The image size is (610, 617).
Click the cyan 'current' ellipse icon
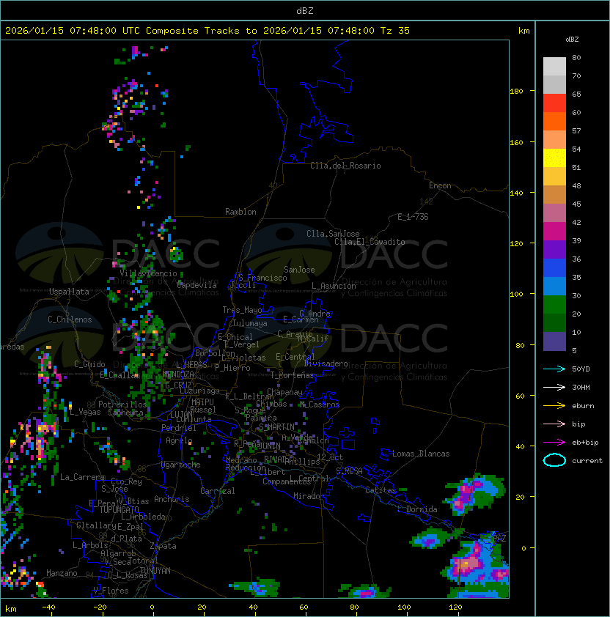click(x=554, y=460)
